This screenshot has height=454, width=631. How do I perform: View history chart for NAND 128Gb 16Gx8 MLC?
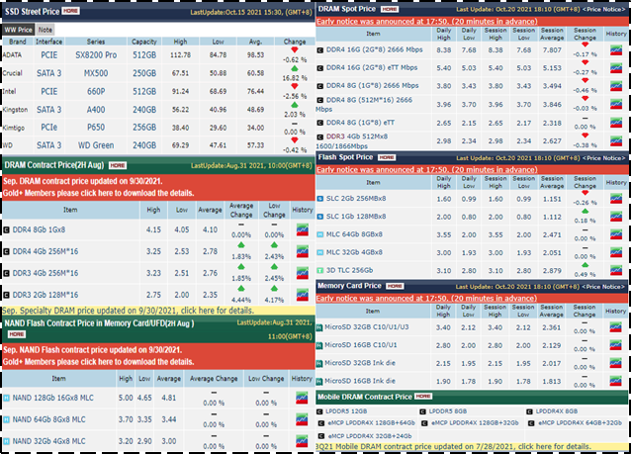tap(302, 398)
